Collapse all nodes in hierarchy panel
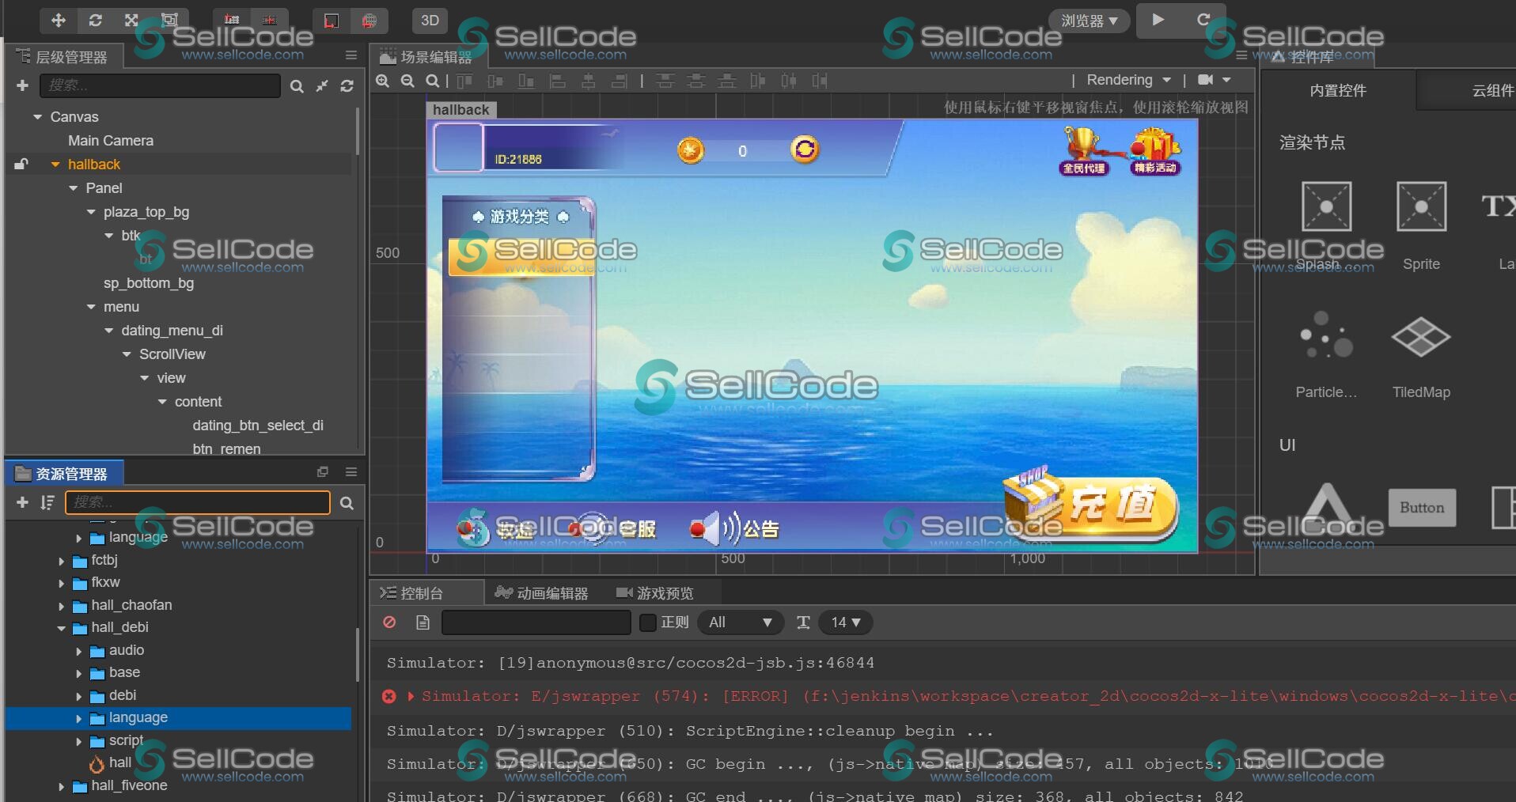Screen dimensions: 1516x802 [x=322, y=86]
